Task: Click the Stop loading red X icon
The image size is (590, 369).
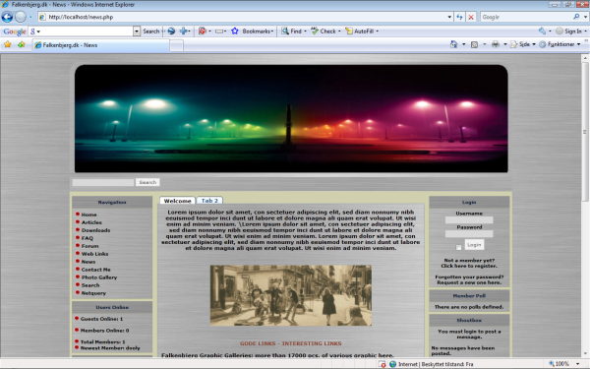Action: 471,17
